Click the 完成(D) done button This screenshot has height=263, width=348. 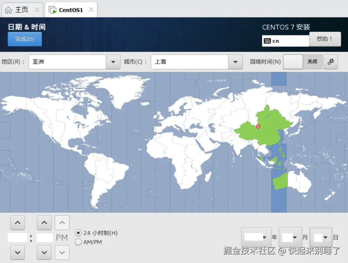tap(25, 39)
